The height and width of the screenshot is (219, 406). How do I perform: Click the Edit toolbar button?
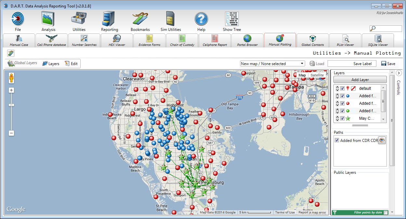pos(71,63)
